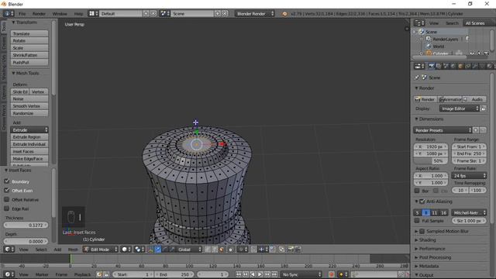The image size is (496, 279).
Task: Toggle snap during transform magnet icon
Action: click(x=253, y=250)
